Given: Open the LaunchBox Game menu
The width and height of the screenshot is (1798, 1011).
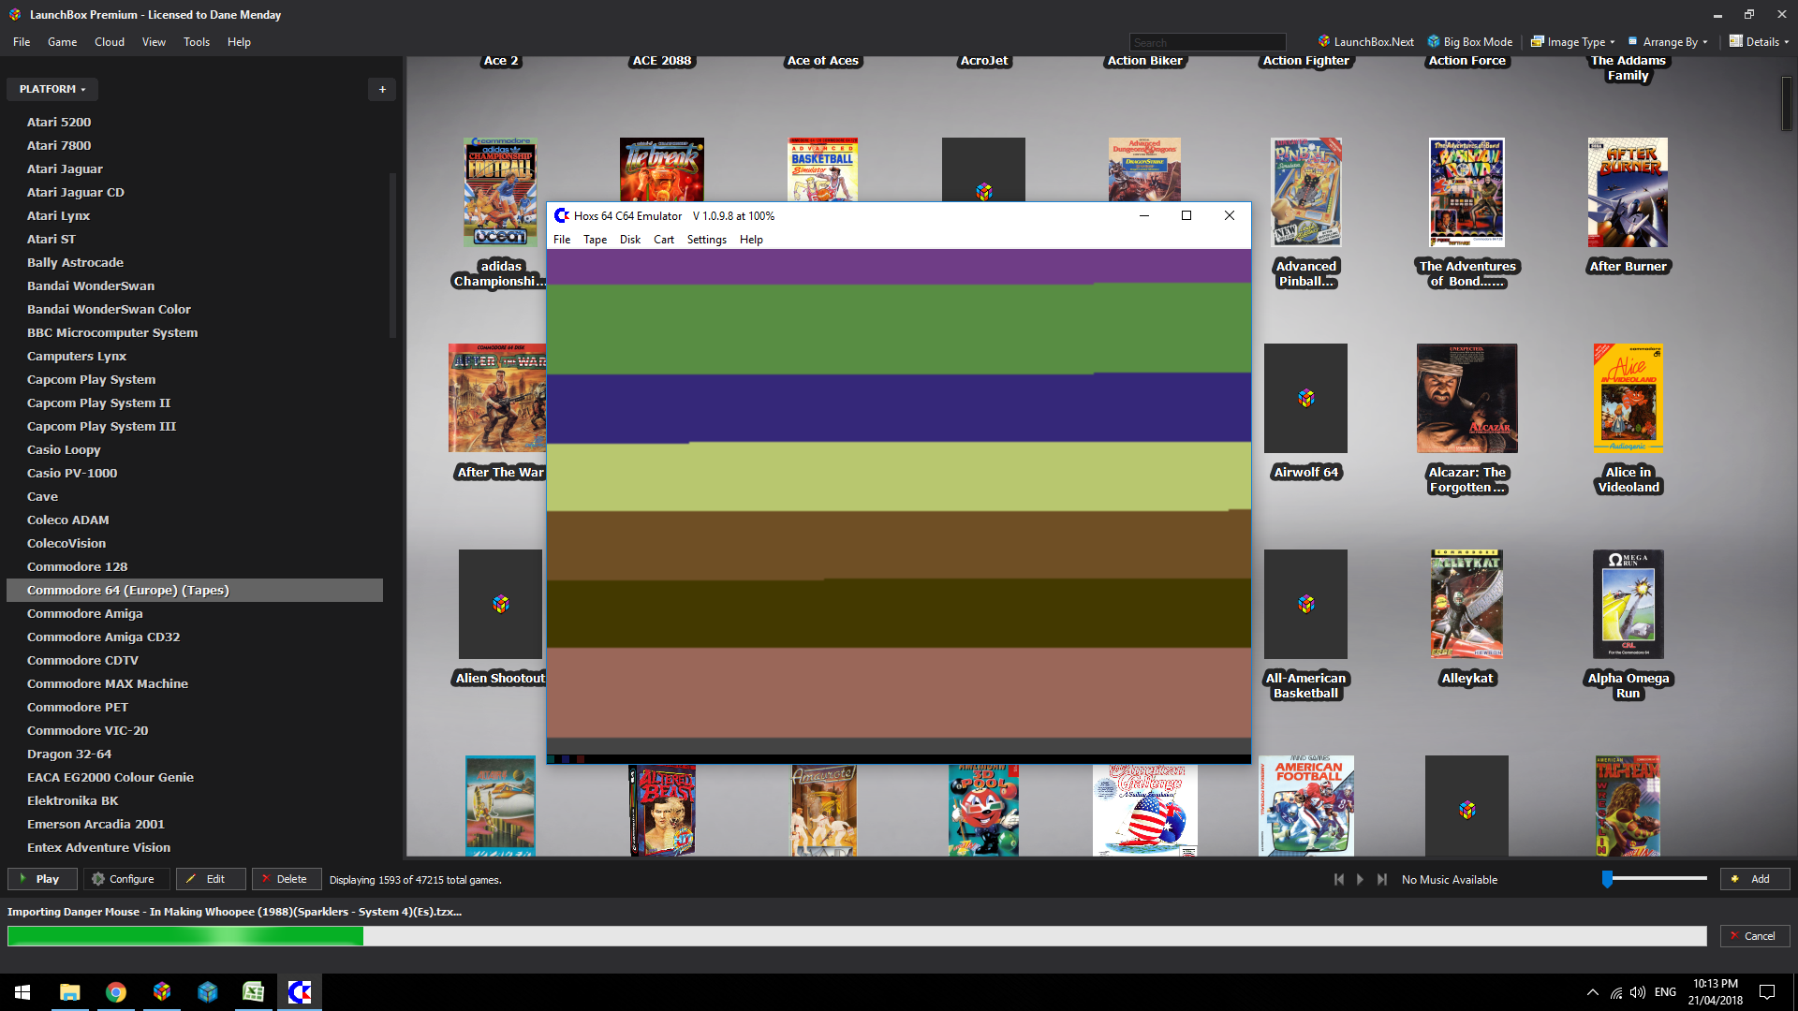Looking at the screenshot, I should click(x=62, y=42).
